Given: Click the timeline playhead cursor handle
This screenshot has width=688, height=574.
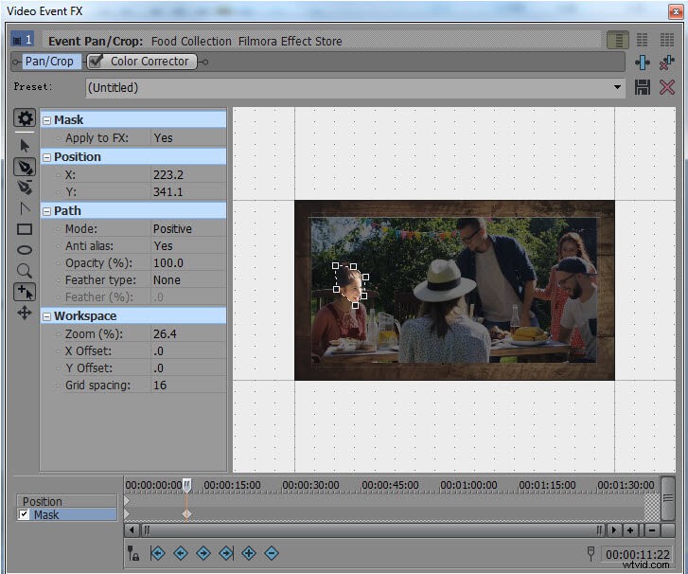Looking at the screenshot, I should (187, 485).
